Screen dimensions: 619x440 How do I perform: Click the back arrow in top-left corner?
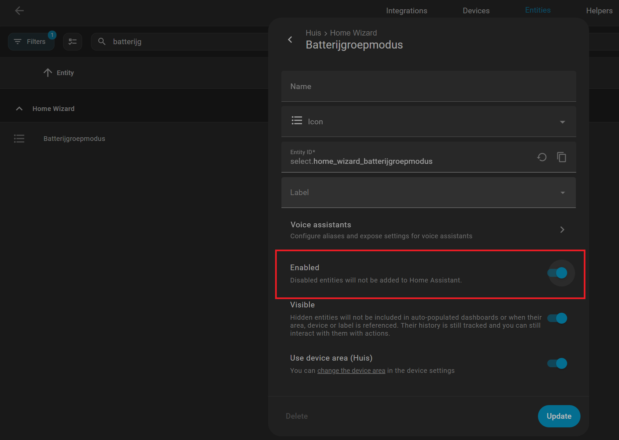pos(19,11)
